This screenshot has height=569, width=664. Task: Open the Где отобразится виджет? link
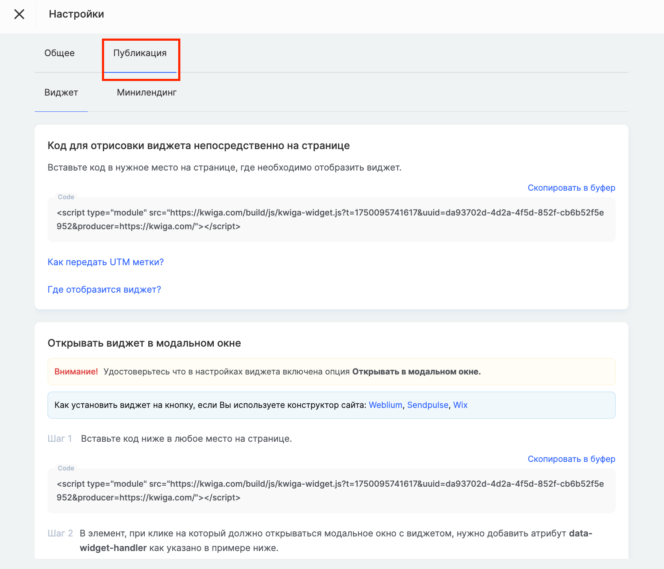click(104, 290)
